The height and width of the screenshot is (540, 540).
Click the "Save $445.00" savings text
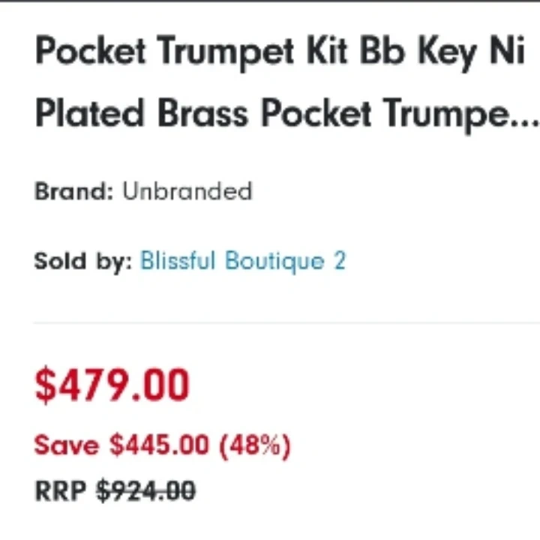tap(121, 445)
